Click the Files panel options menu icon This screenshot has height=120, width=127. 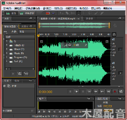(x=30, y=18)
